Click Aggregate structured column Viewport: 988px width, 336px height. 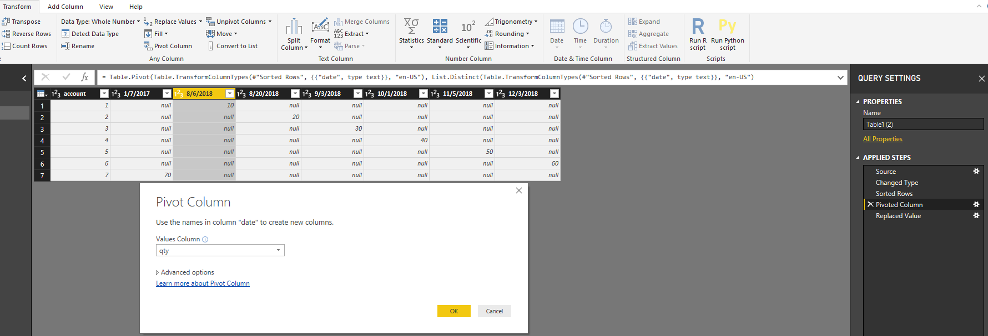(648, 34)
